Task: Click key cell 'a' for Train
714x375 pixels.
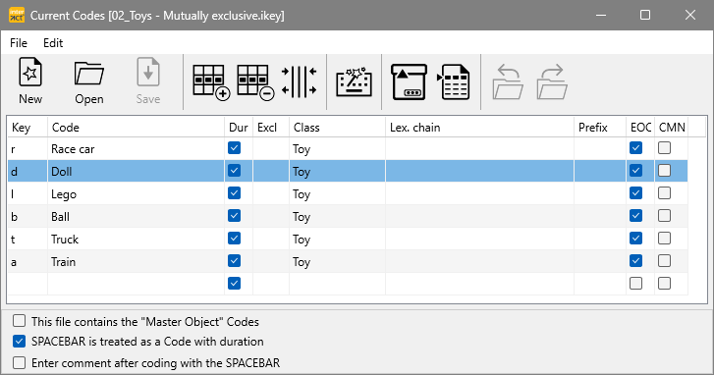Action: click(x=27, y=261)
